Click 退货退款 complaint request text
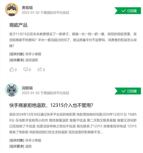Image resolution: width=143 pixels, height=153 pixels. tap(31, 60)
